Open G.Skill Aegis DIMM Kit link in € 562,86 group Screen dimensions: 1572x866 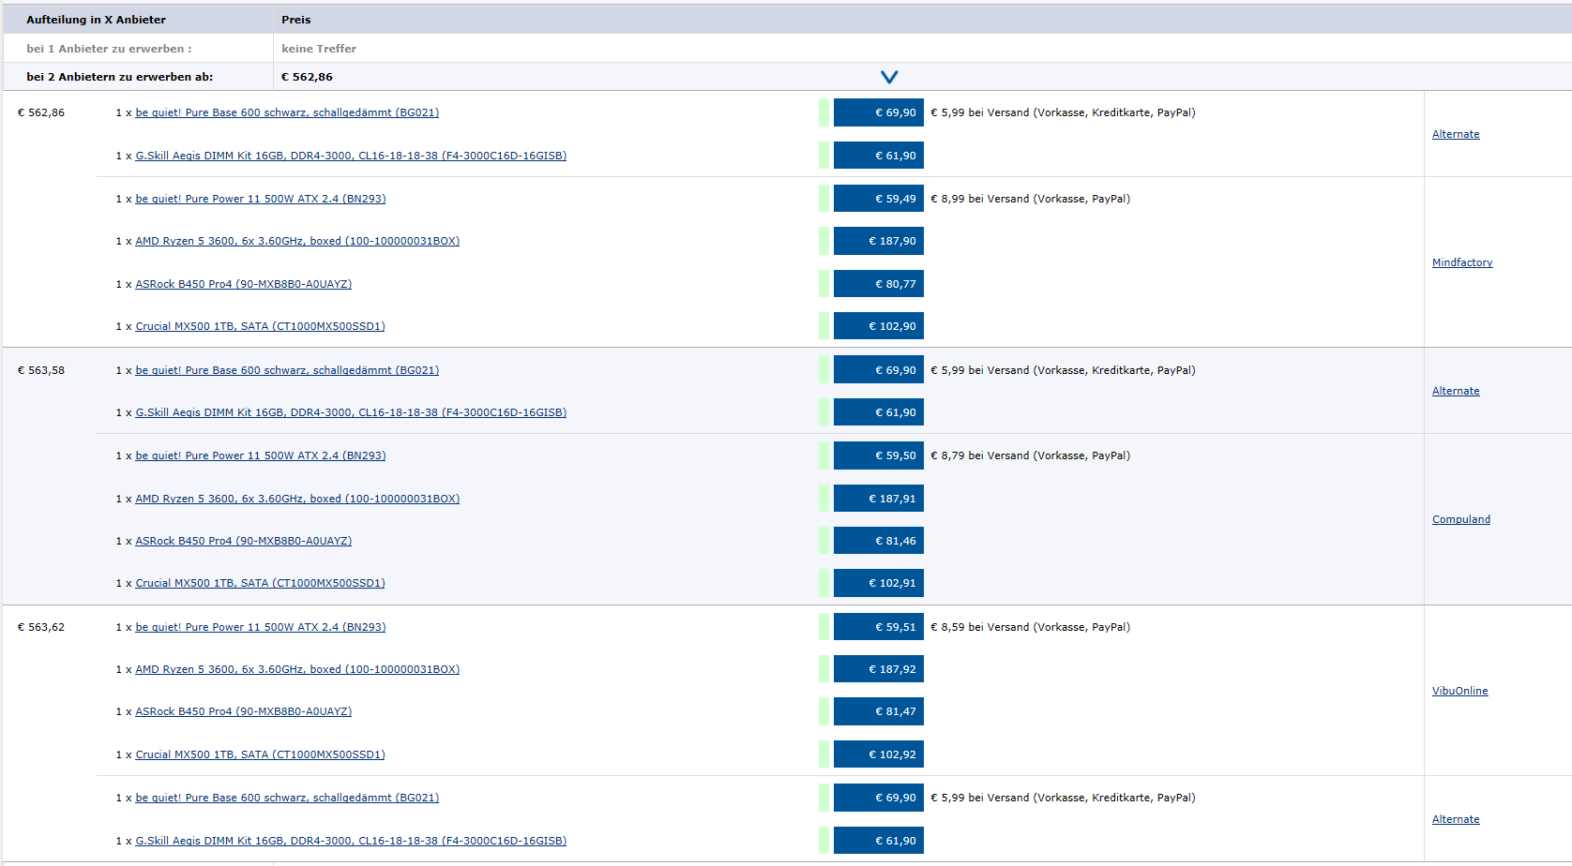pos(351,156)
